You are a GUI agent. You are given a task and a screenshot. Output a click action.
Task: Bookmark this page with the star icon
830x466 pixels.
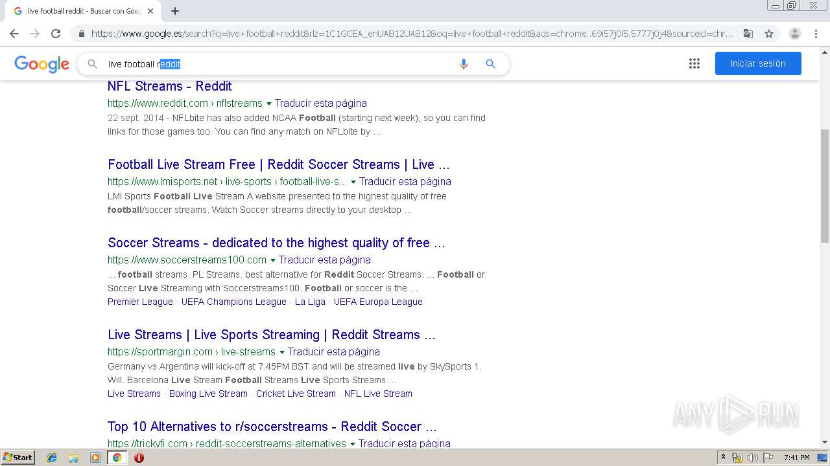[769, 34]
